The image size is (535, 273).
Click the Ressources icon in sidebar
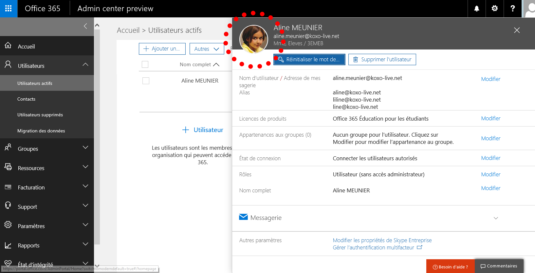pyautogui.click(x=8, y=167)
